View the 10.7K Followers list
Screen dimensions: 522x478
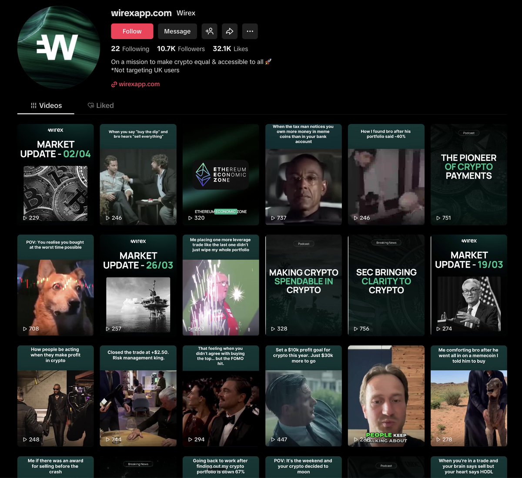(181, 49)
